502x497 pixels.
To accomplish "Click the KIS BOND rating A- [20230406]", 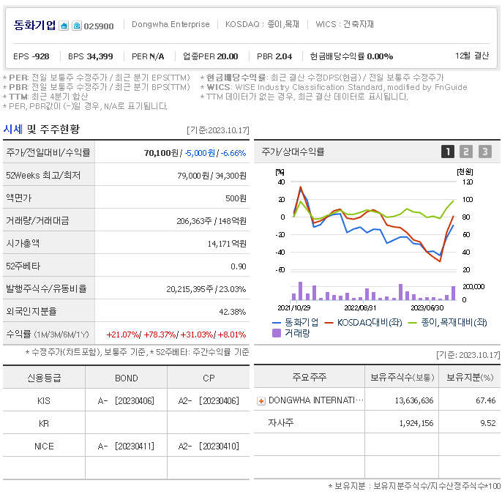I will click(126, 401).
